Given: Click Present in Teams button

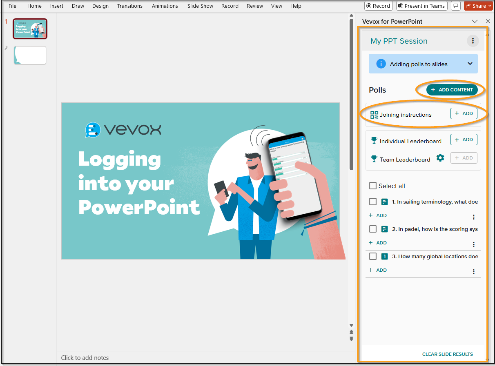Looking at the screenshot, I should [422, 6].
